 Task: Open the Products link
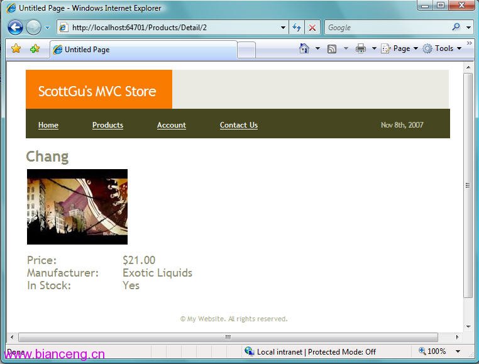(x=108, y=125)
